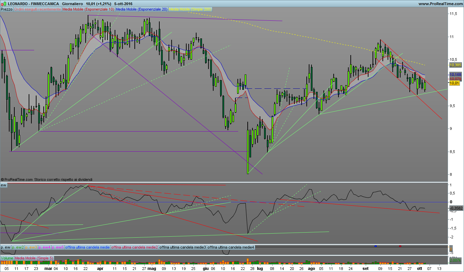Click the giu month axis label
Image resolution: width=464 pixels, height=272 pixels.
205,268
